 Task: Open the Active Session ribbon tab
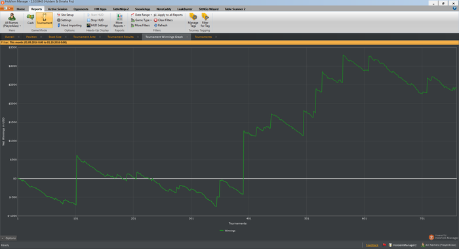coord(58,9)
